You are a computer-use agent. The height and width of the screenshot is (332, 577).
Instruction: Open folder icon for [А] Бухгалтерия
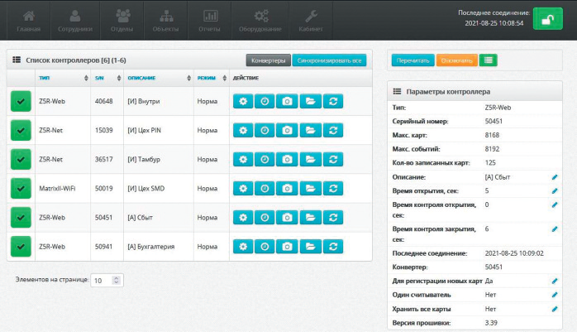point(311,247)
